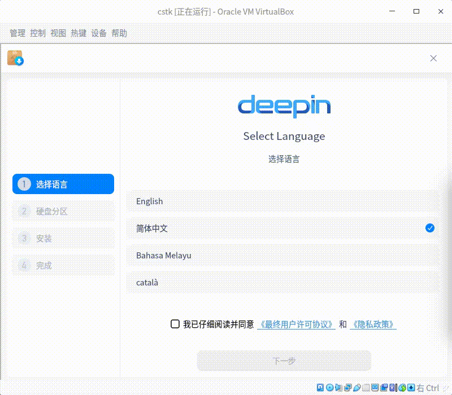Open the 控制 menu

(37, 33)
